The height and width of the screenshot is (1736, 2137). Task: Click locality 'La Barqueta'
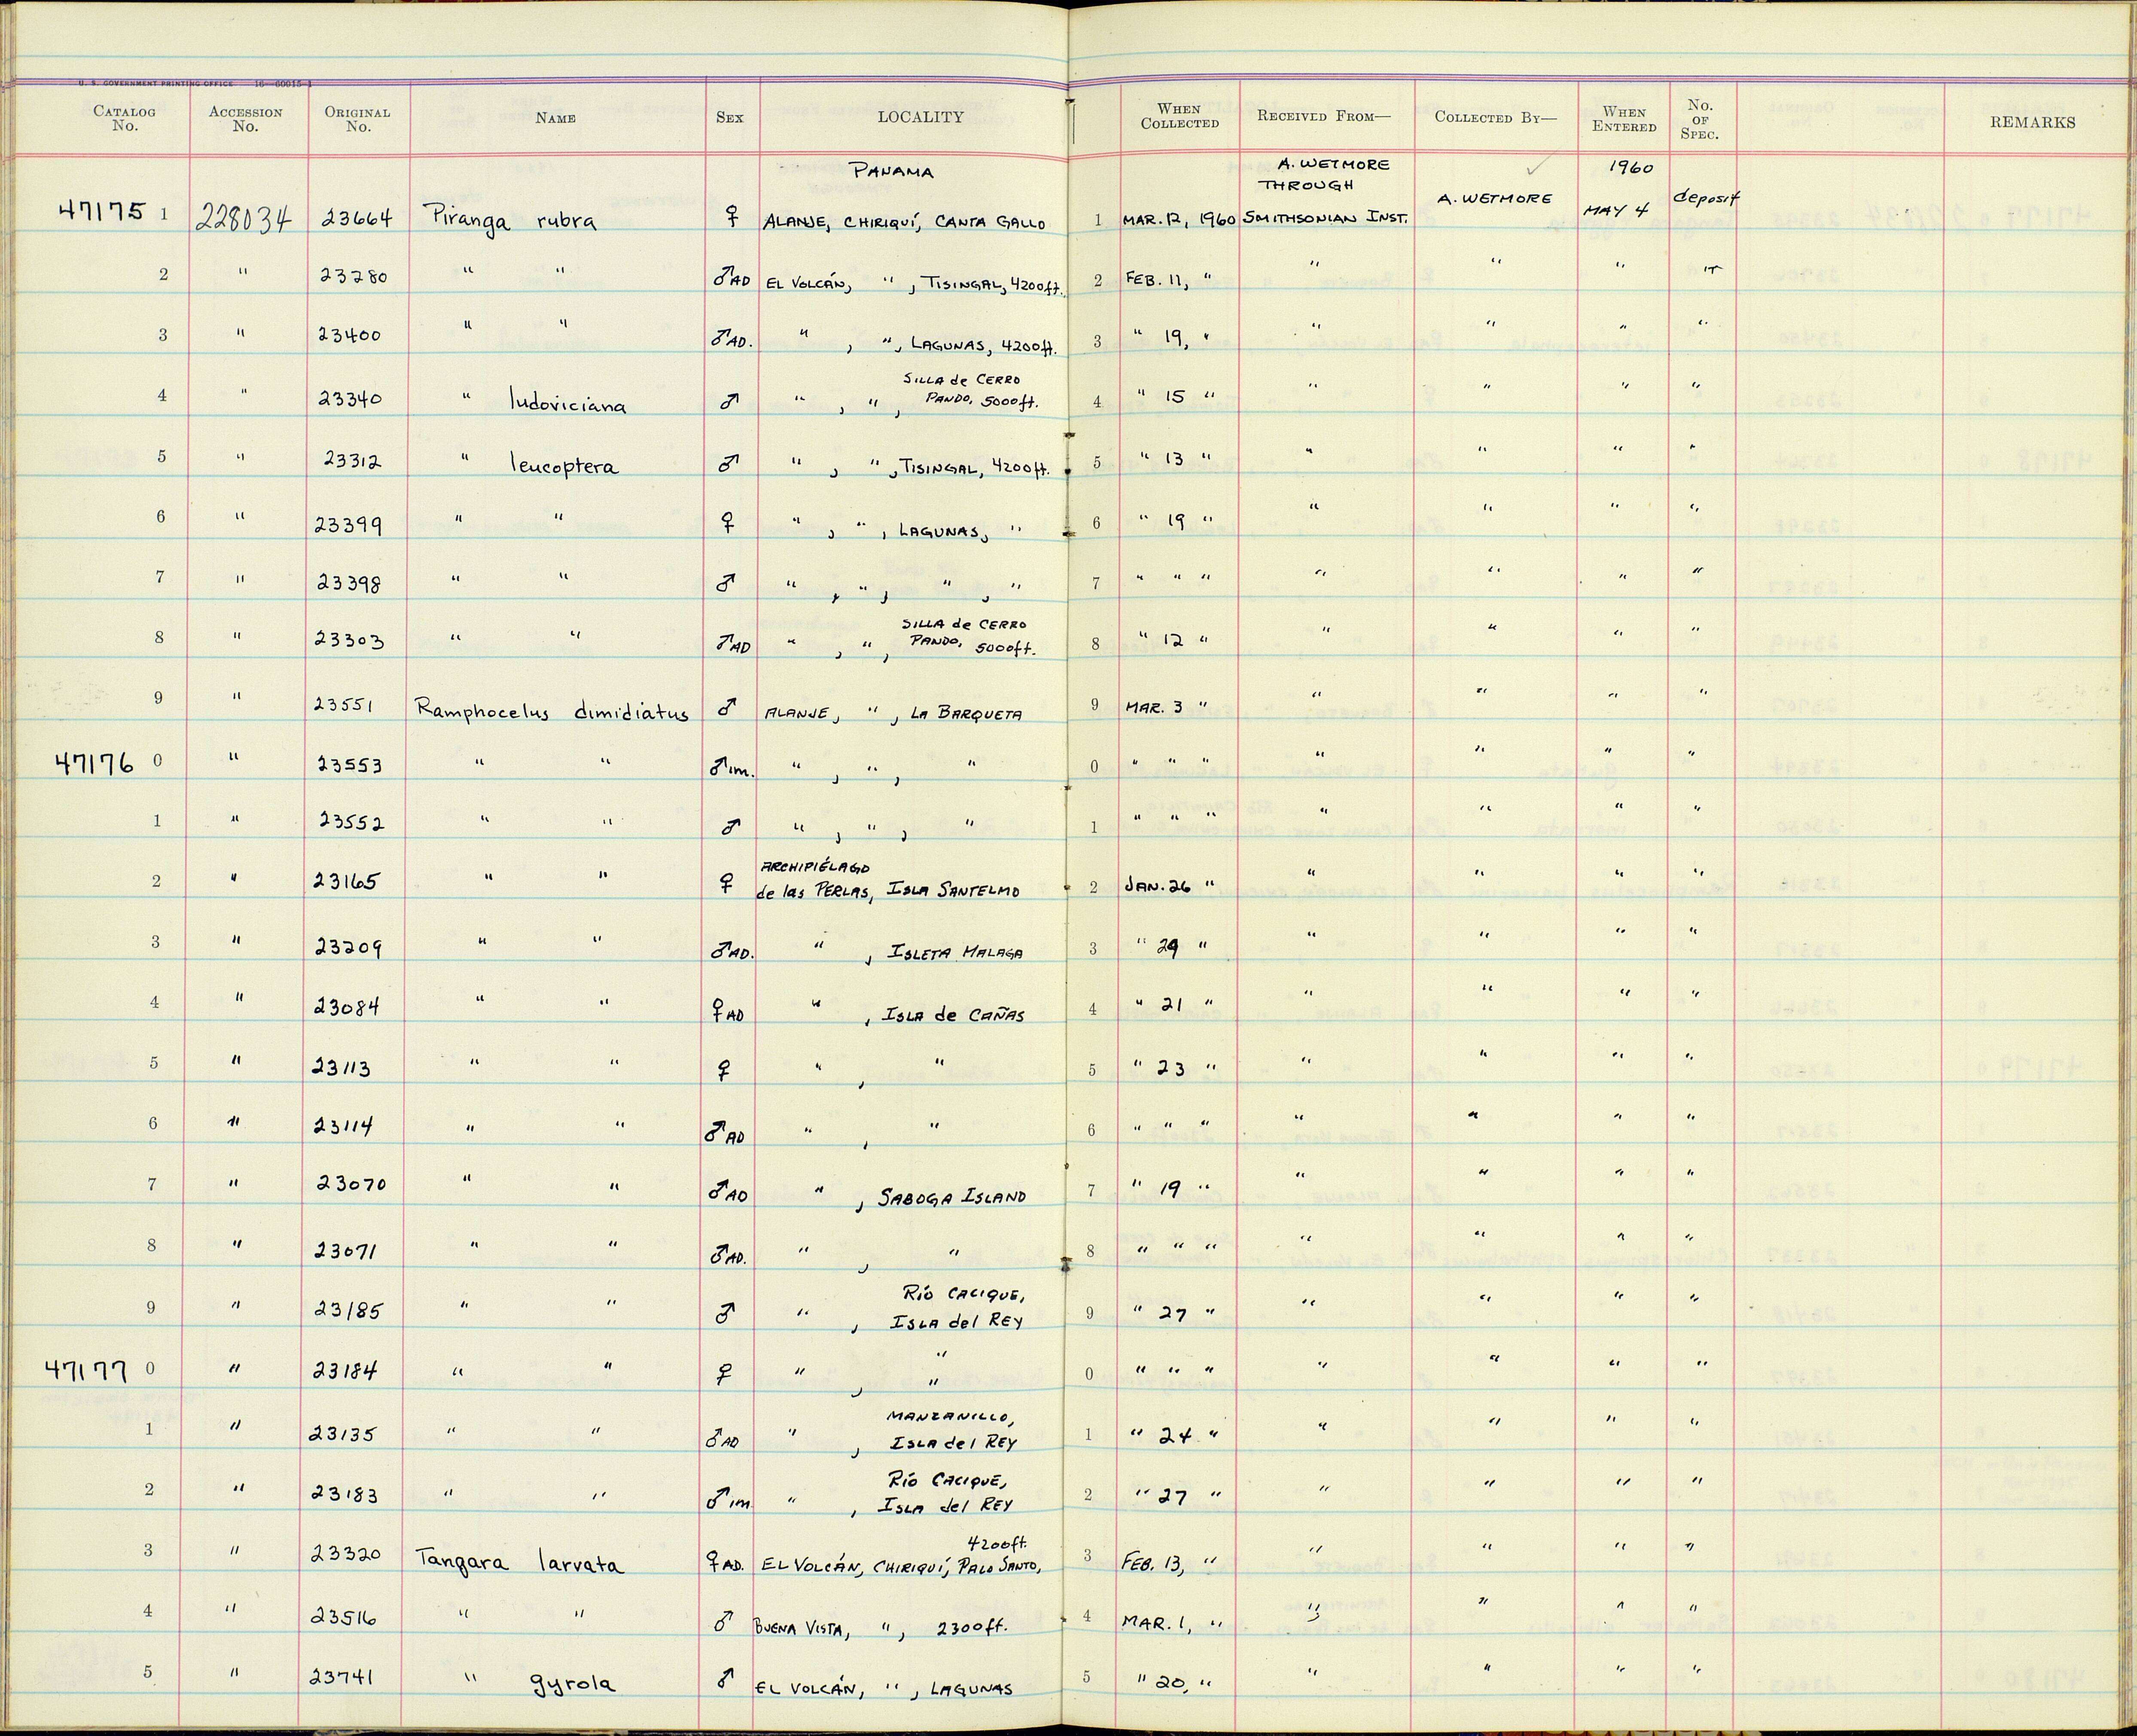click(x=966, y=714)
